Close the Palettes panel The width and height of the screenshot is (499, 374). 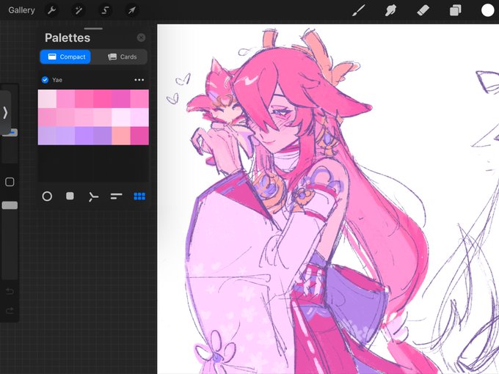[x=141, y=38]
